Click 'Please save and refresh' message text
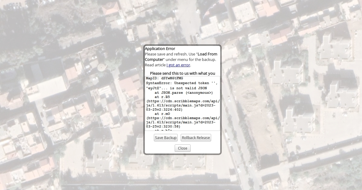 coord(166,54)
